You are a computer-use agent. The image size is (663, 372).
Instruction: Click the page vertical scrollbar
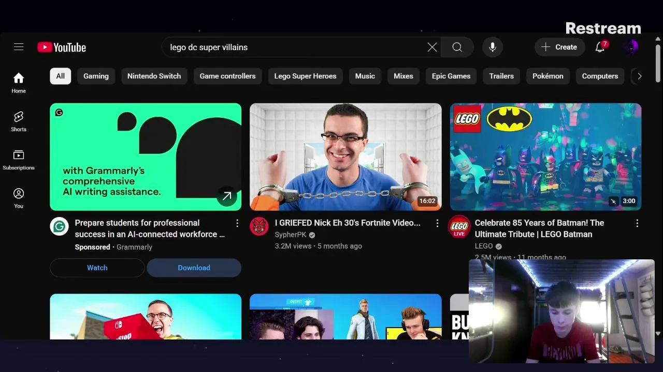click(x=658, y=63)
